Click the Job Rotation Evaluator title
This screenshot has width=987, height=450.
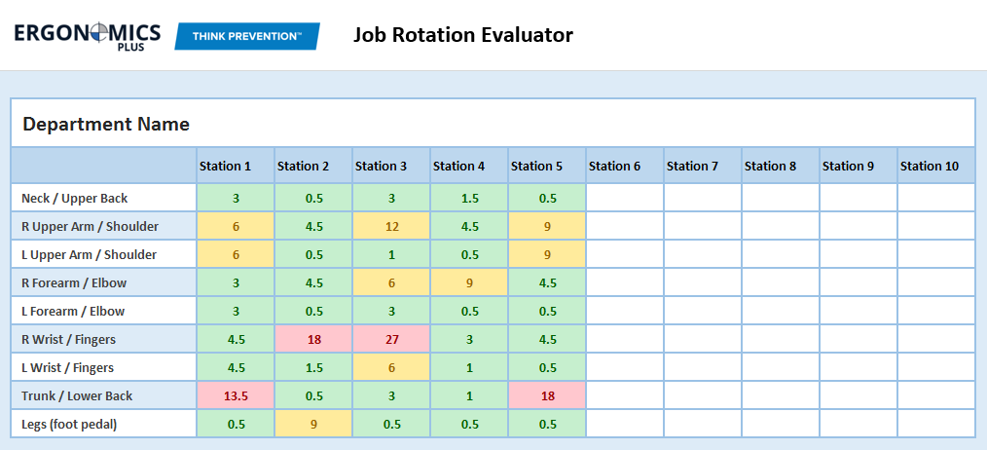(x=462, y=35)
